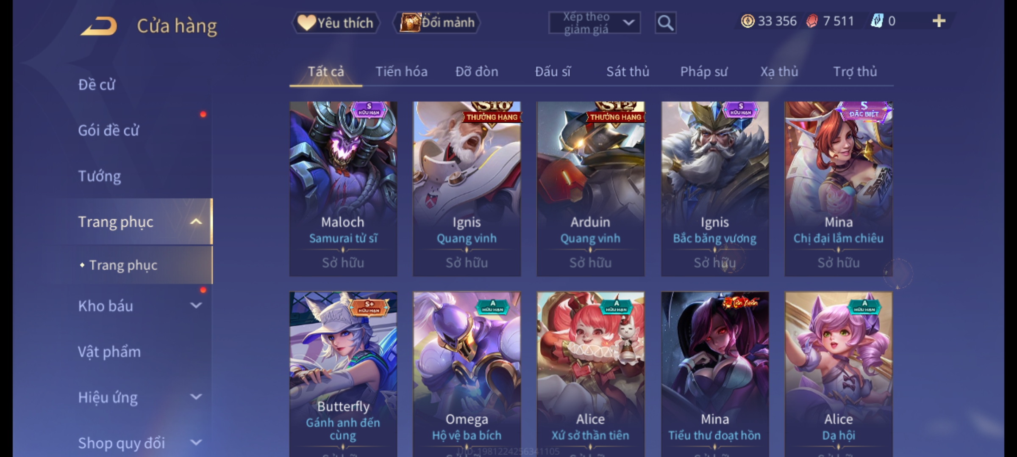Image resolution: width=1017 pixels, height=457 pixels.
Task: Open Tướng in the sidebar
Action: (x=100, y=176)
